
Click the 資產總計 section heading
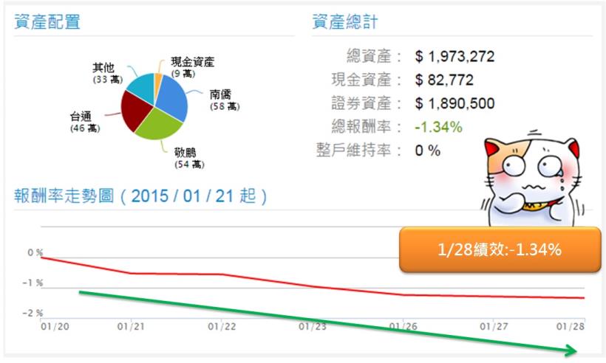[345, 22]
